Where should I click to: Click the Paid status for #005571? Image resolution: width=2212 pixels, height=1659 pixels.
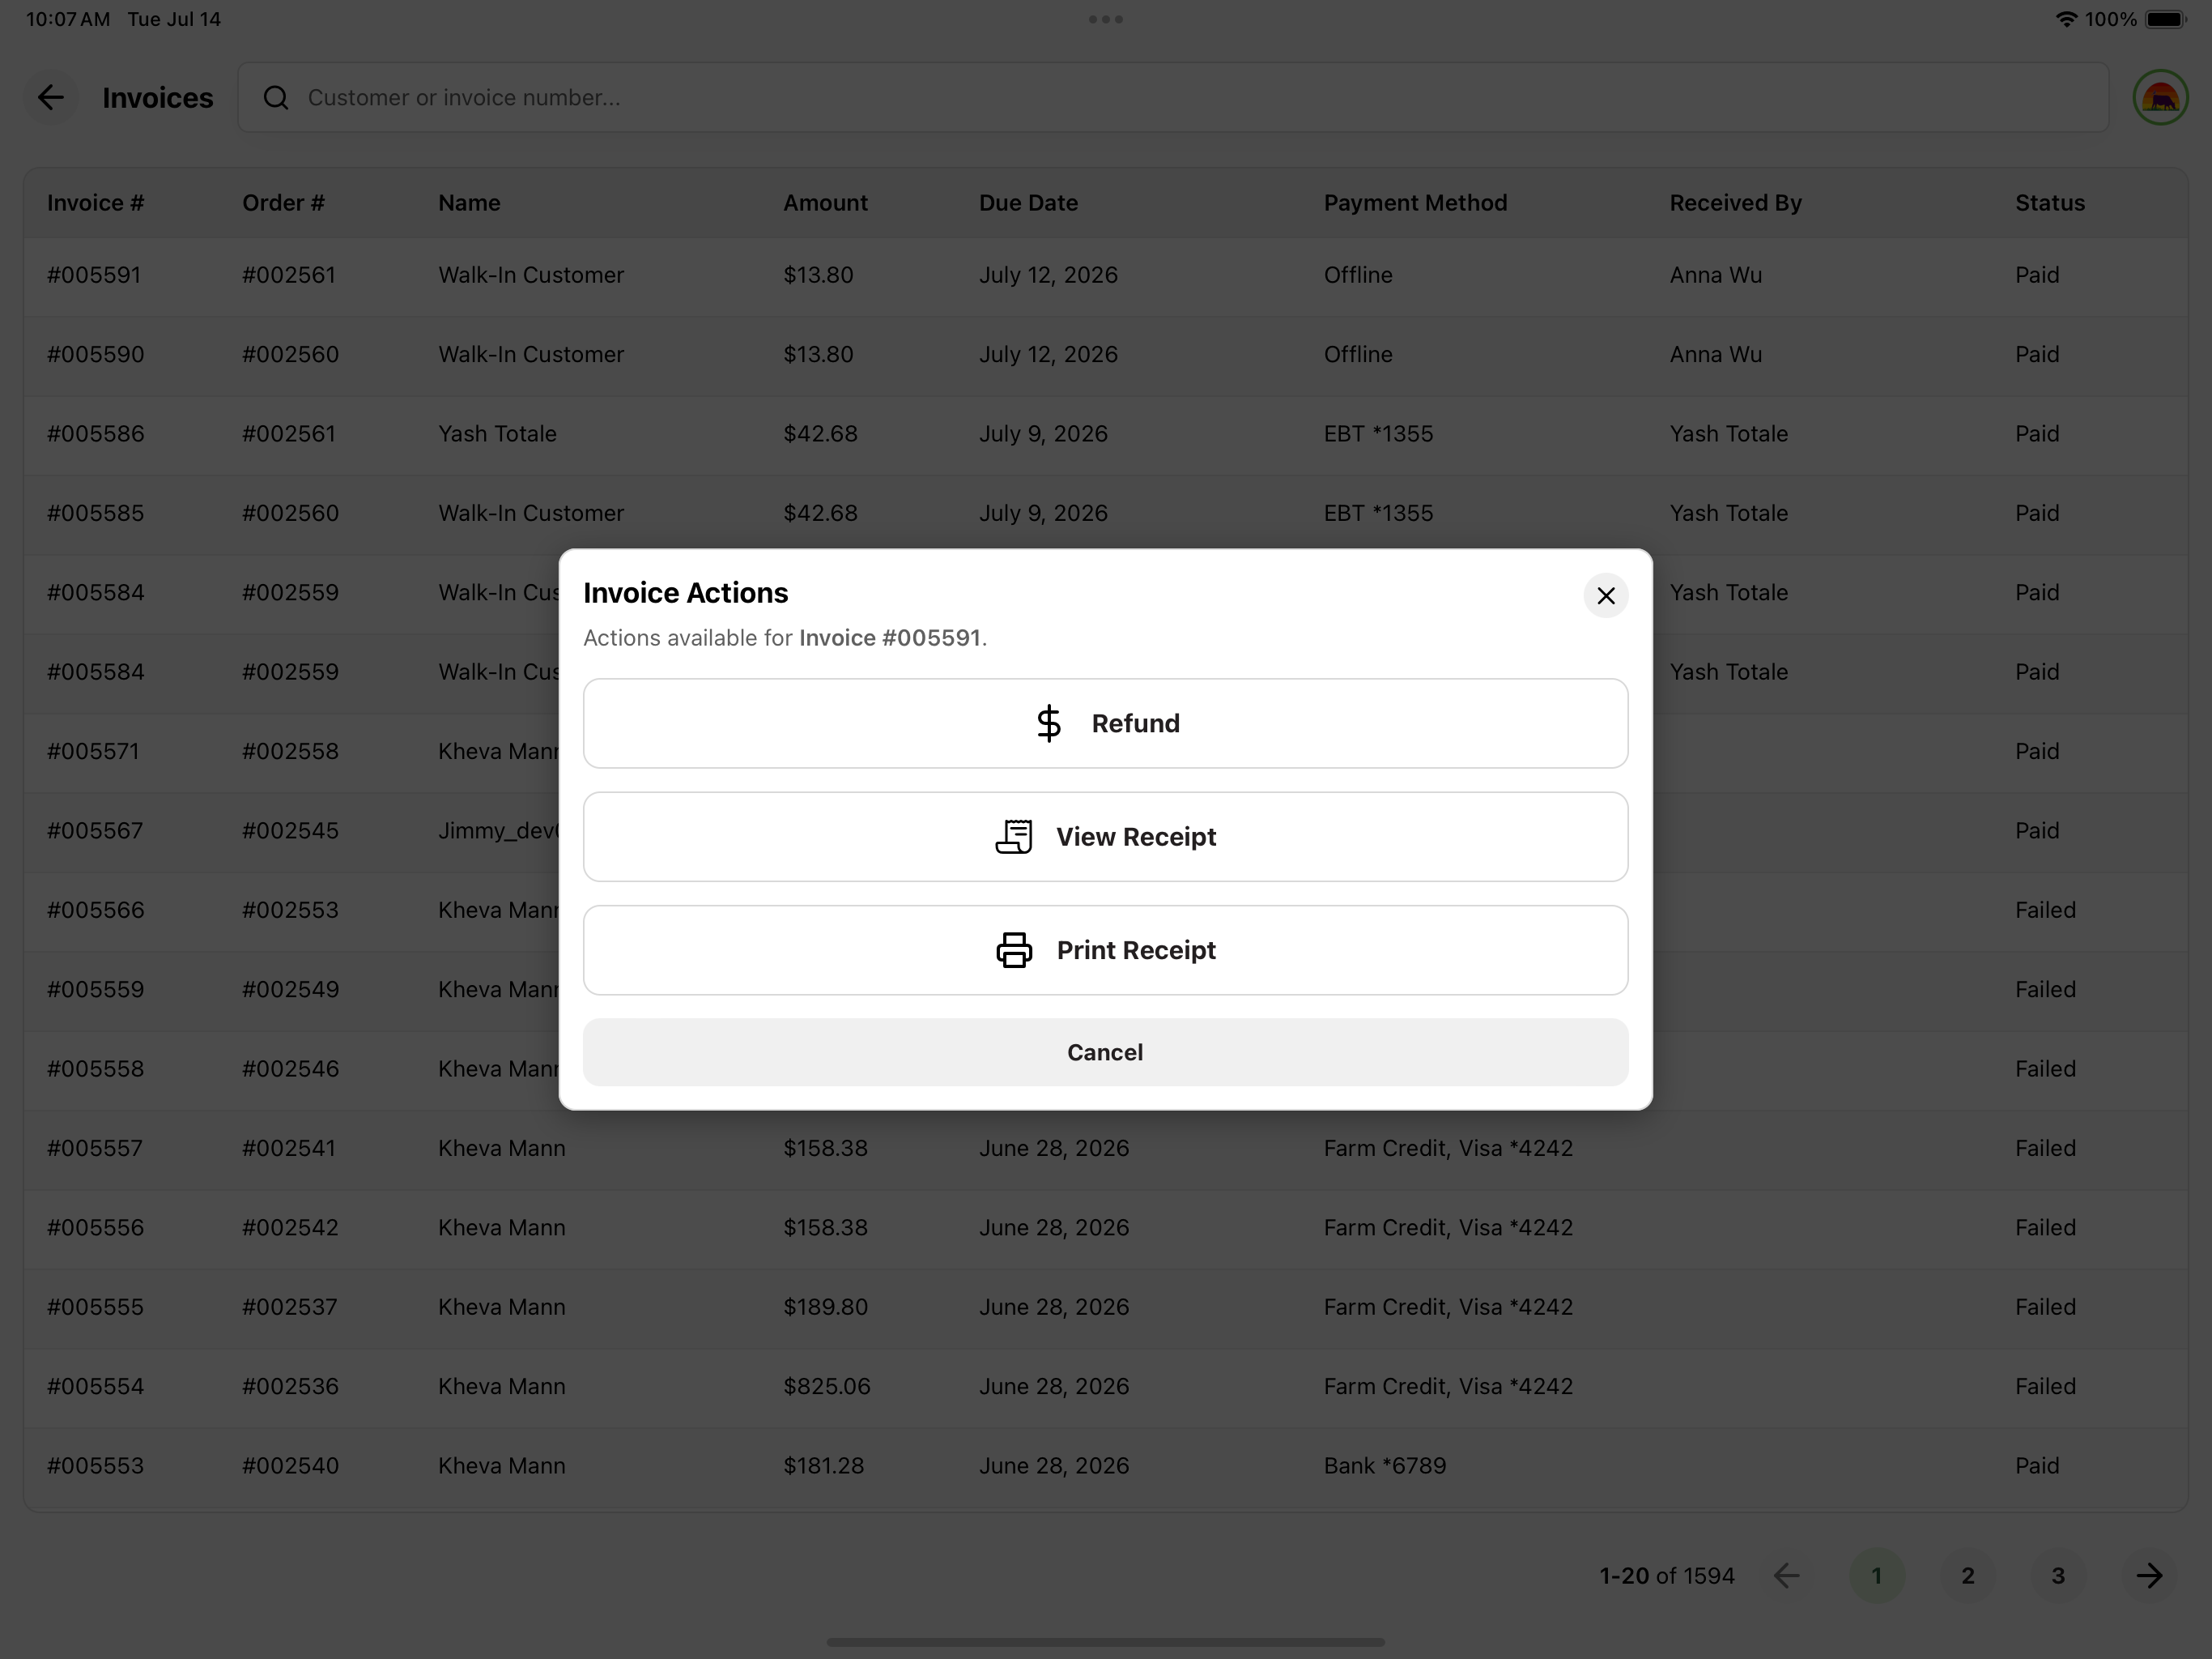[x=2036, y=750]
